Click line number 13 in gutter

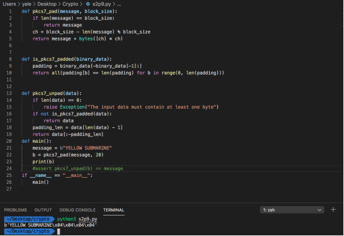(x=9, y=93)
